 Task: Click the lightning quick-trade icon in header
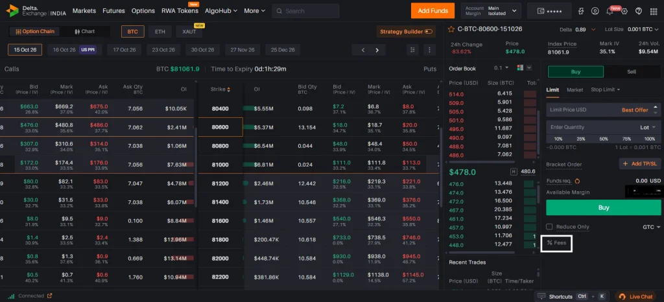point(580,11)
